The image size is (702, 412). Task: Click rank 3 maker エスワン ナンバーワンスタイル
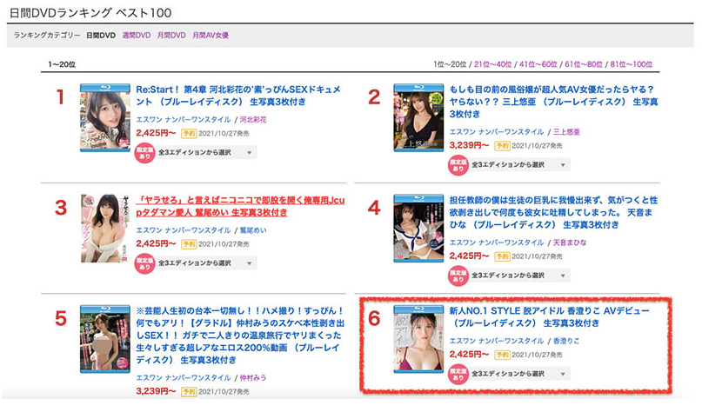[x=183, y=230]
